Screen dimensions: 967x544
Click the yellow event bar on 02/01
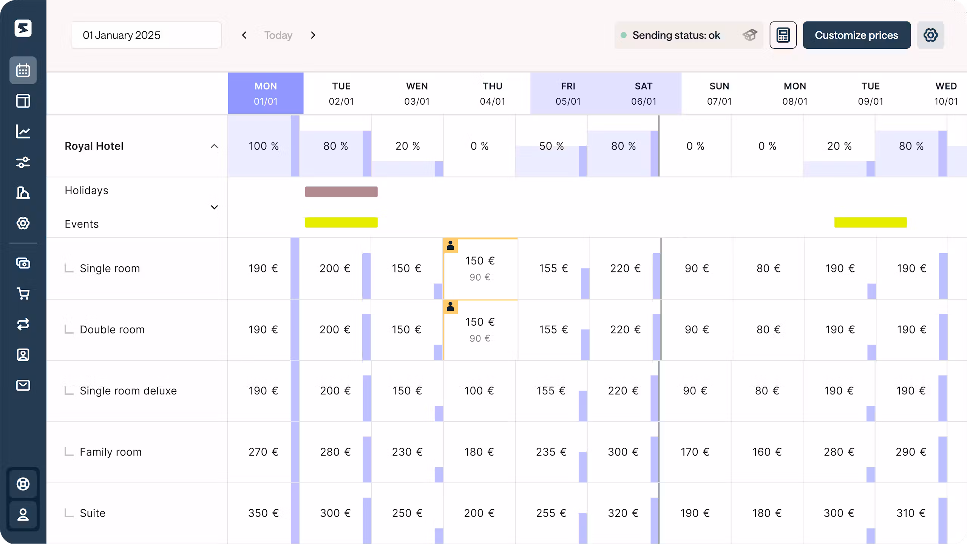341,223
